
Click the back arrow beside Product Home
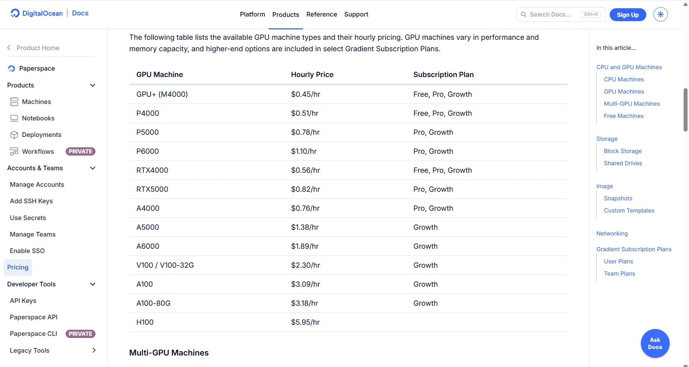[9, 48]
